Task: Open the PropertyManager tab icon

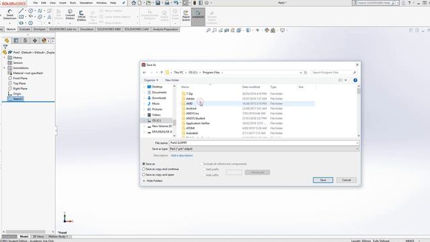Action: [16, 40]
